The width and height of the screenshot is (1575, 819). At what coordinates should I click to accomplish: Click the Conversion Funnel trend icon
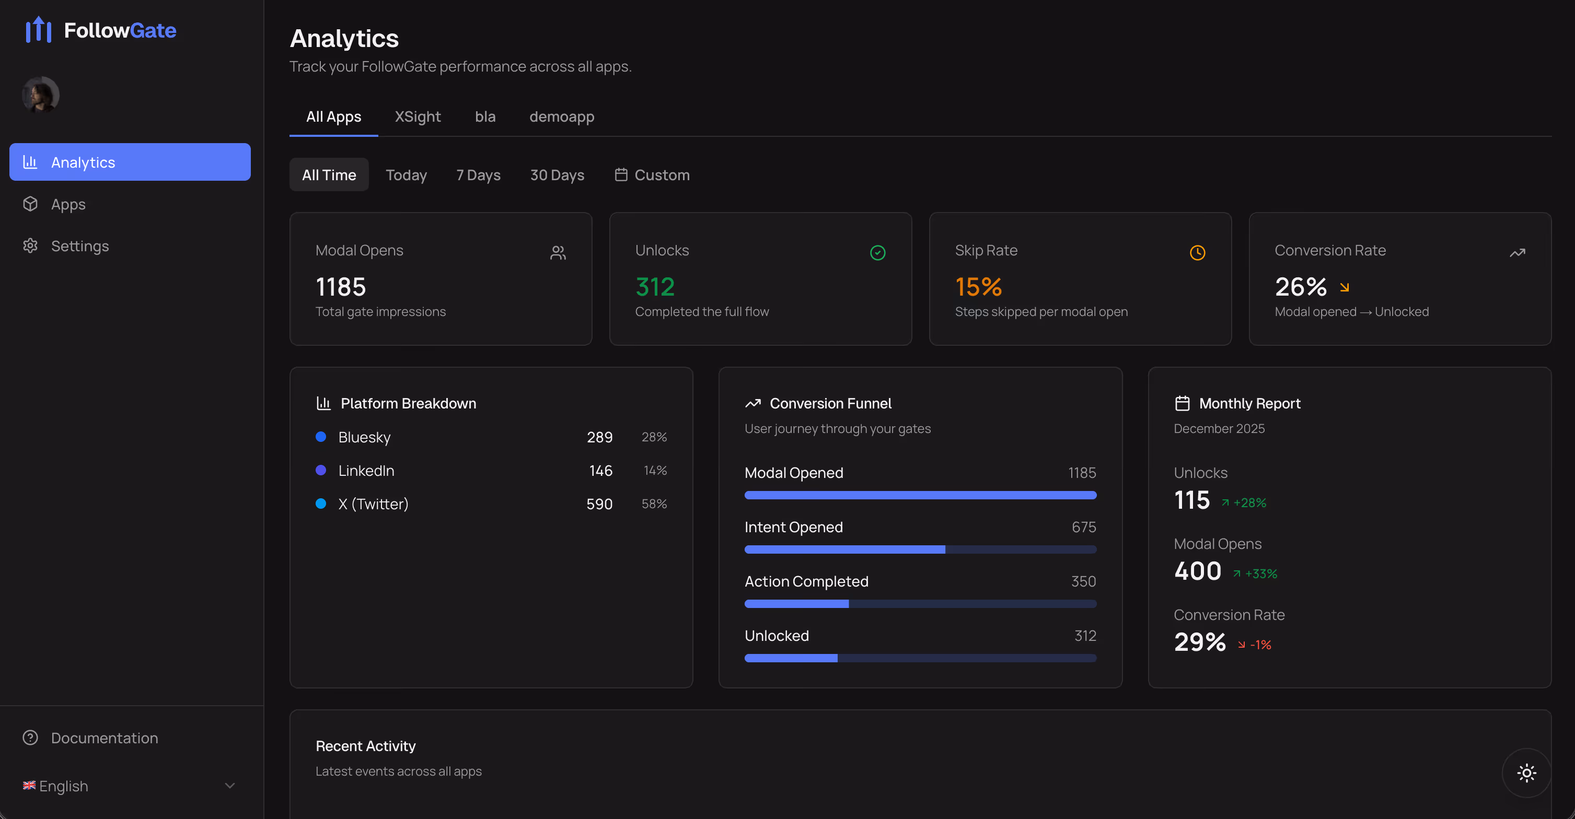752,403
